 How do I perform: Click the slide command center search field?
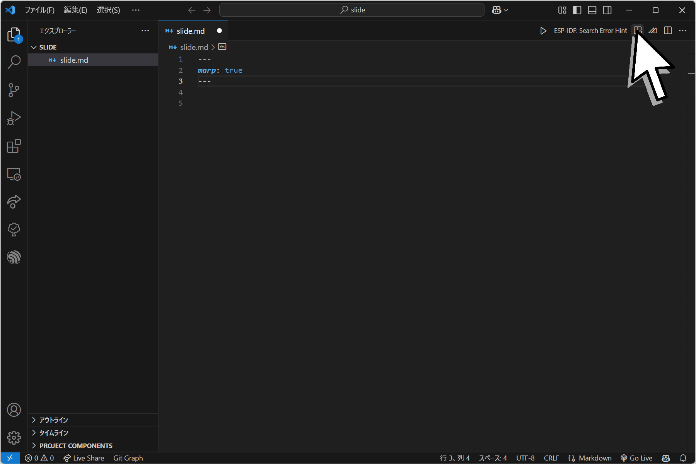(x=352, y=10)
